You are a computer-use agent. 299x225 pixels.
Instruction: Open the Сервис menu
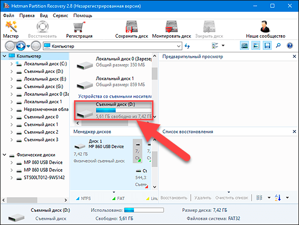tap(60, 16)
